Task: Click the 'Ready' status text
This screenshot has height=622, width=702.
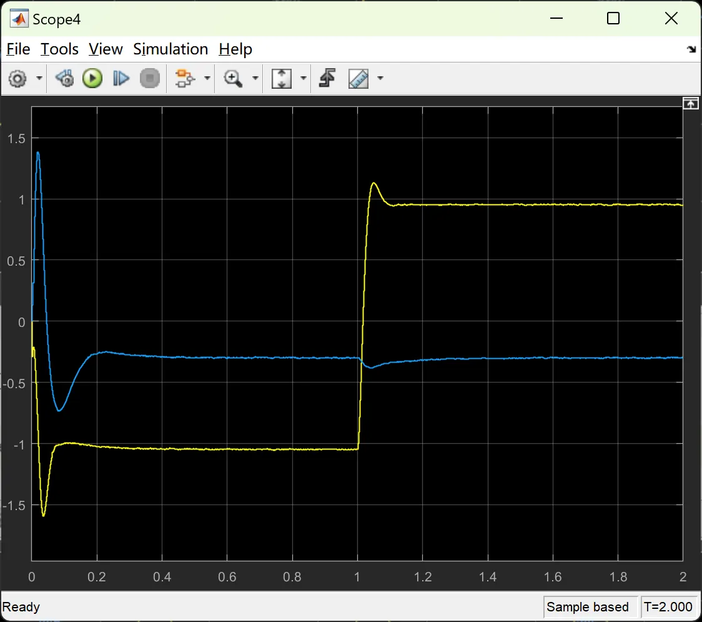Action: (x=21, y=607)
